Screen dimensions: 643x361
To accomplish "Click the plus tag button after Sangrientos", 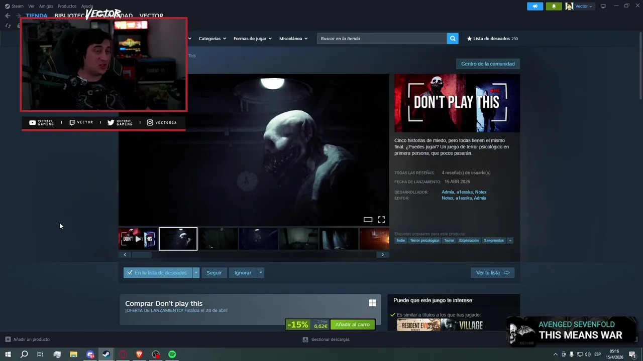I will point(510,240).
